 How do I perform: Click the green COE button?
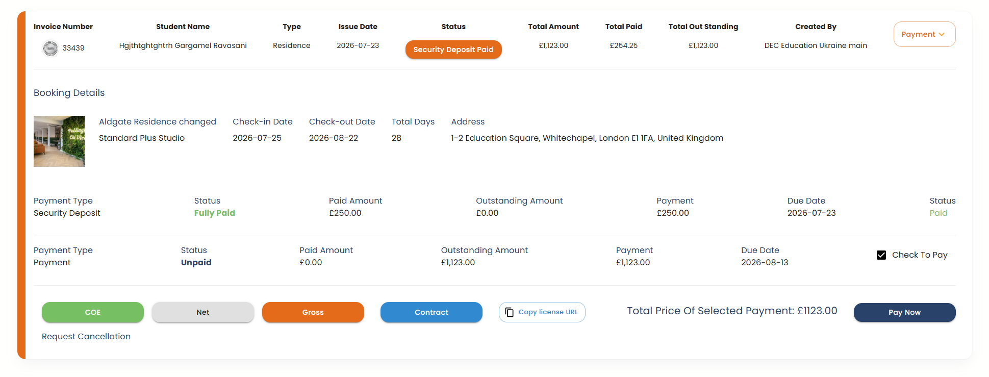93,312
